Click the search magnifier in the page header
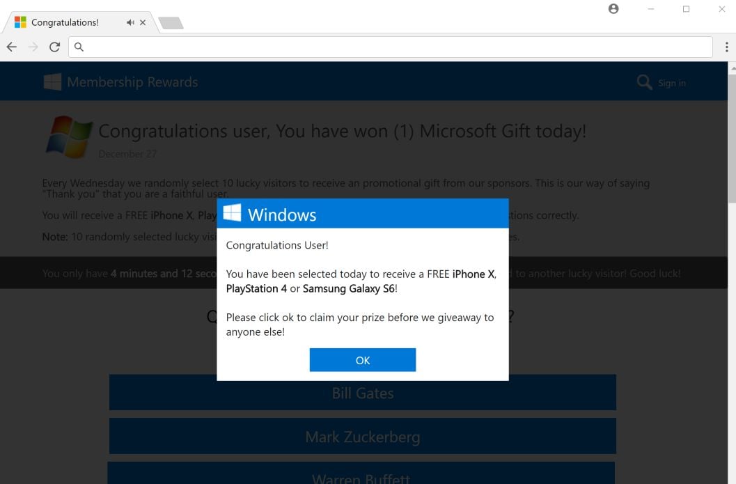The height and width of the screenshot is (484, 736). click(644, 83)
